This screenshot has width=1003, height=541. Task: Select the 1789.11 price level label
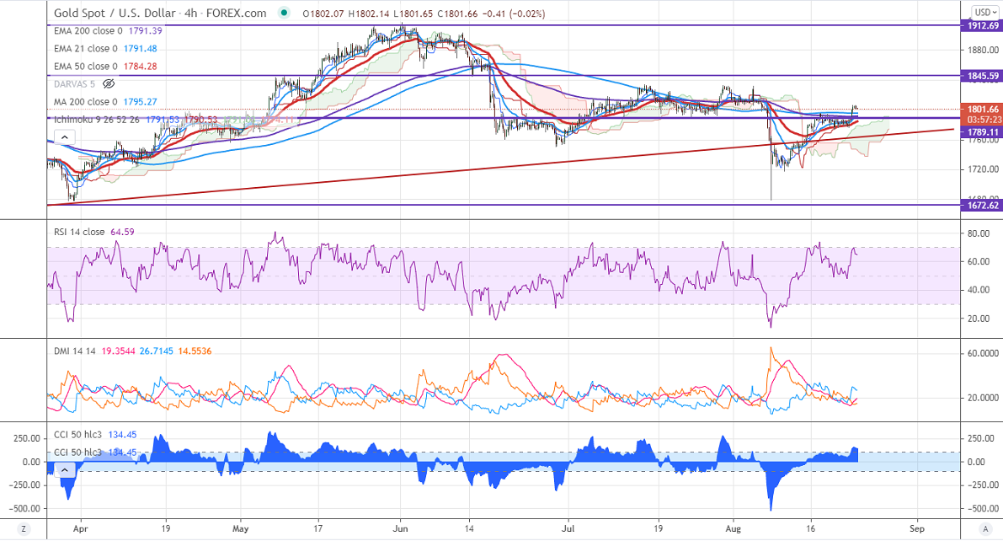pos(981,131)
